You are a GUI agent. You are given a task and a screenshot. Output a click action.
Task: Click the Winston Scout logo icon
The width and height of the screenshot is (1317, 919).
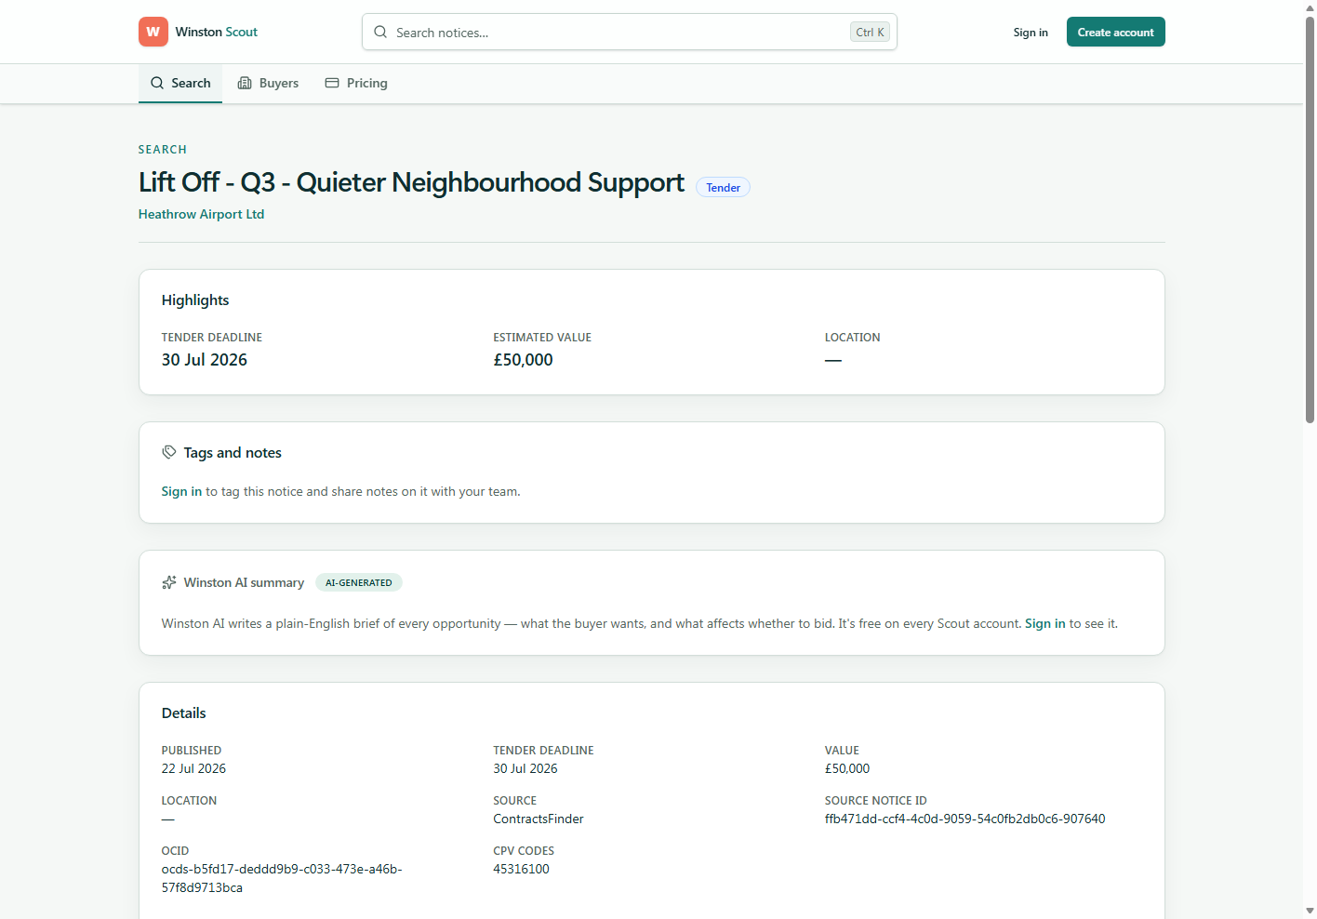pyautogui.click(x=153, y=32)
